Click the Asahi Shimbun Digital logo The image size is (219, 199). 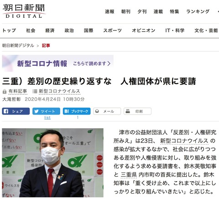click(24, 11)
